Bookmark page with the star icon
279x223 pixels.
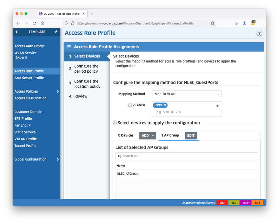coord(213,23)
